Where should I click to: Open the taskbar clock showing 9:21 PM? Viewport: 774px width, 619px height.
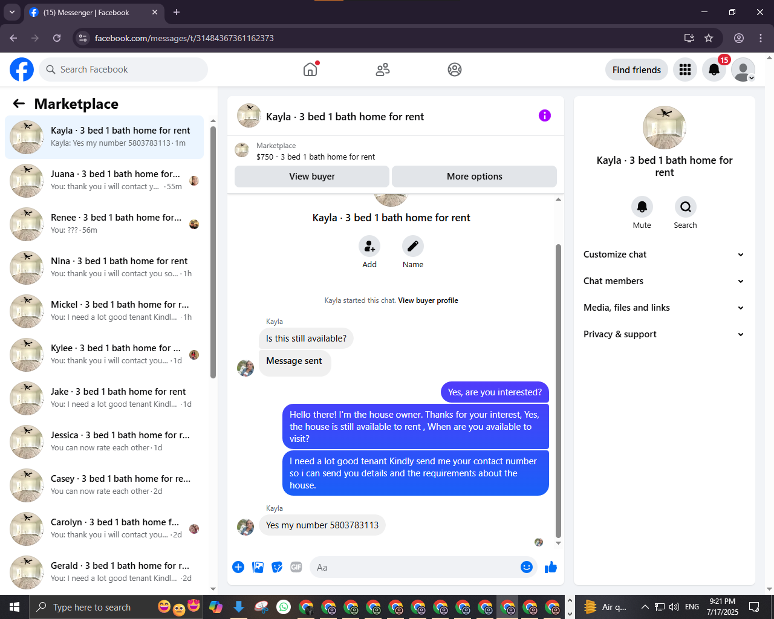pos(723,607)
